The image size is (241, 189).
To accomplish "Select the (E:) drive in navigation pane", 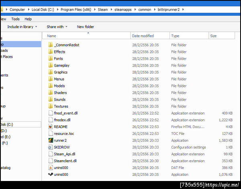I will click(6, 137).
